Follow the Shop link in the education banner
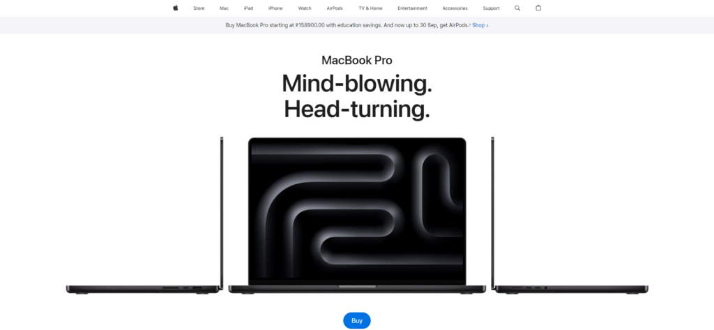 click(480, 25)
